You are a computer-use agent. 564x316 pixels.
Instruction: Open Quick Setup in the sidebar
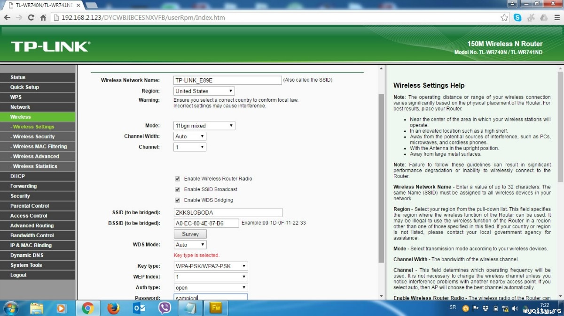[x=38, y=87]
